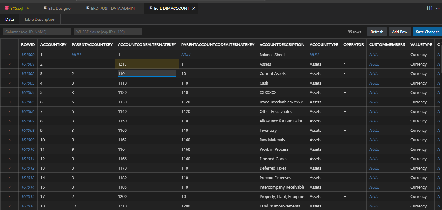Select the Allowance for Bad Debt cell

click(282, 121)
